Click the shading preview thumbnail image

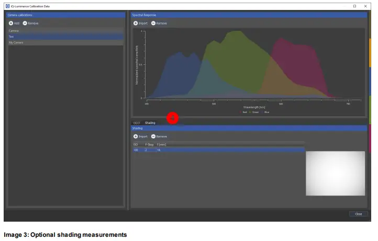[335, 174]
